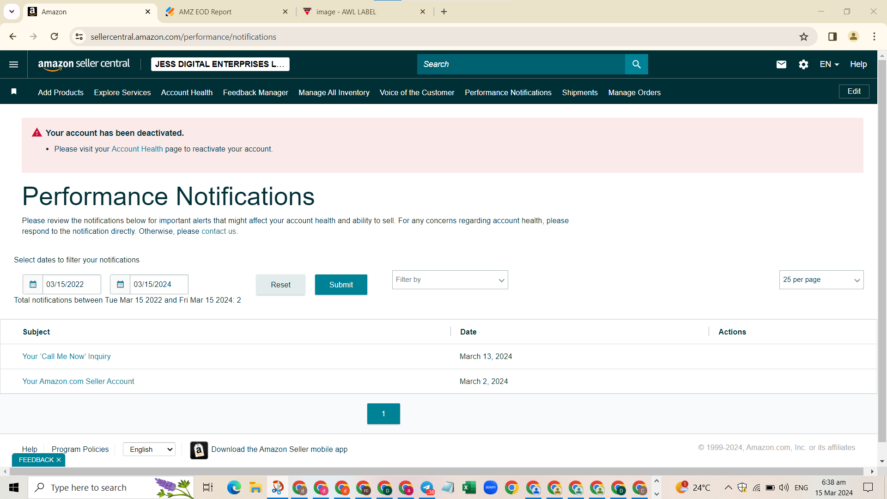Open Zoom from the taskbar
The width and height of the screenshot is (887, 499).
click(x=490, y=487)
